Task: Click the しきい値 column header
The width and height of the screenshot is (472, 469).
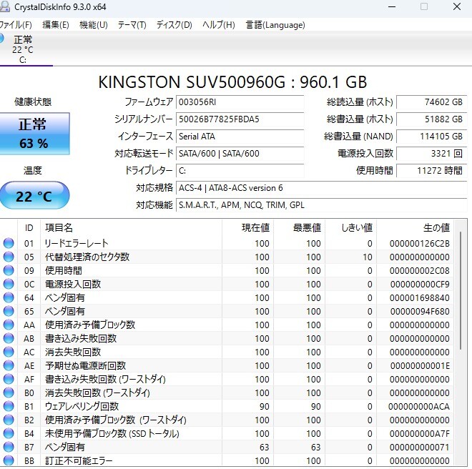Action: [350, 227]
